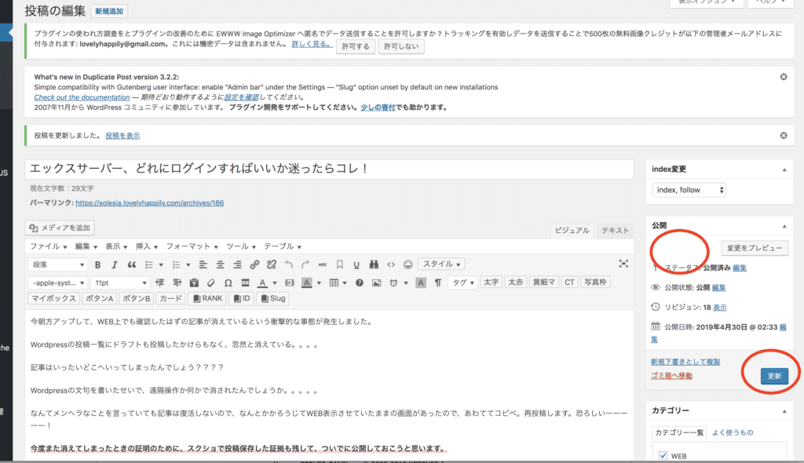
Task: Open the source code view icon
Action: 391,264
